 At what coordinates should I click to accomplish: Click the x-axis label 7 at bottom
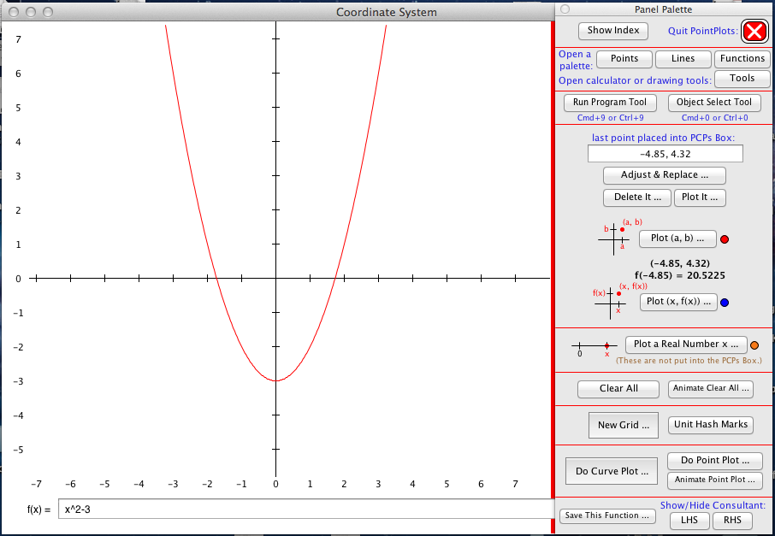[515, 484]
